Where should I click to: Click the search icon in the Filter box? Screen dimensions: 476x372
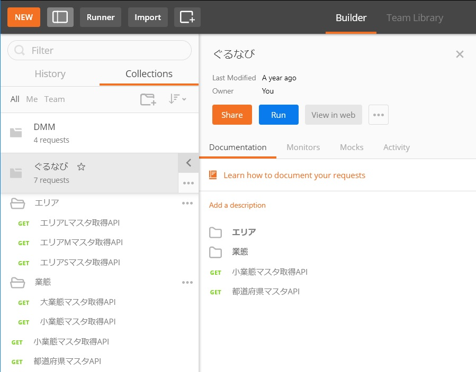coord(20,50)
